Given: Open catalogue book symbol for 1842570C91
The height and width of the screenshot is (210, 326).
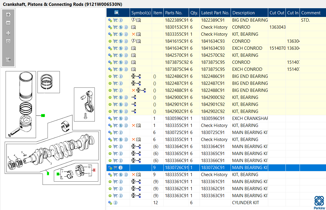Looking at the screenshot, I should (134, 55).
